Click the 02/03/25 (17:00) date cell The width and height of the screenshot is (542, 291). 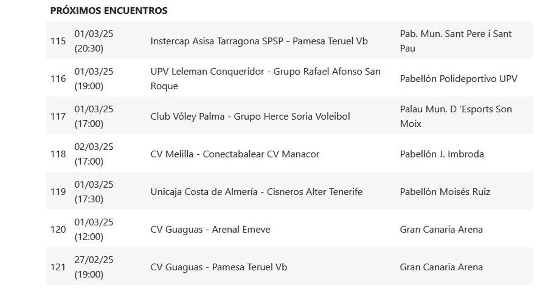click(93, 154)
